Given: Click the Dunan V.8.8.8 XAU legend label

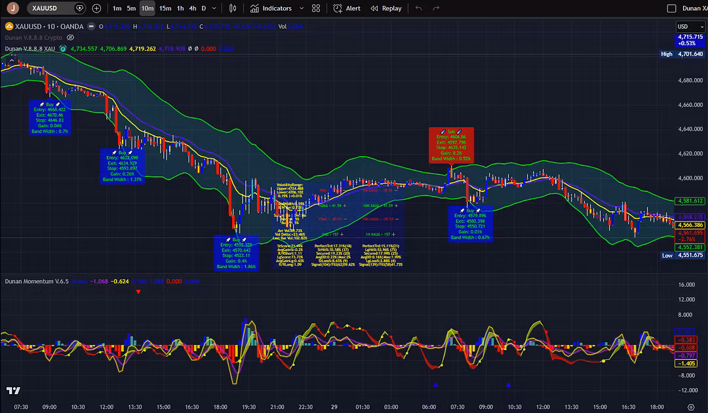Looking at the screenshot, I should tap(29, 49).
